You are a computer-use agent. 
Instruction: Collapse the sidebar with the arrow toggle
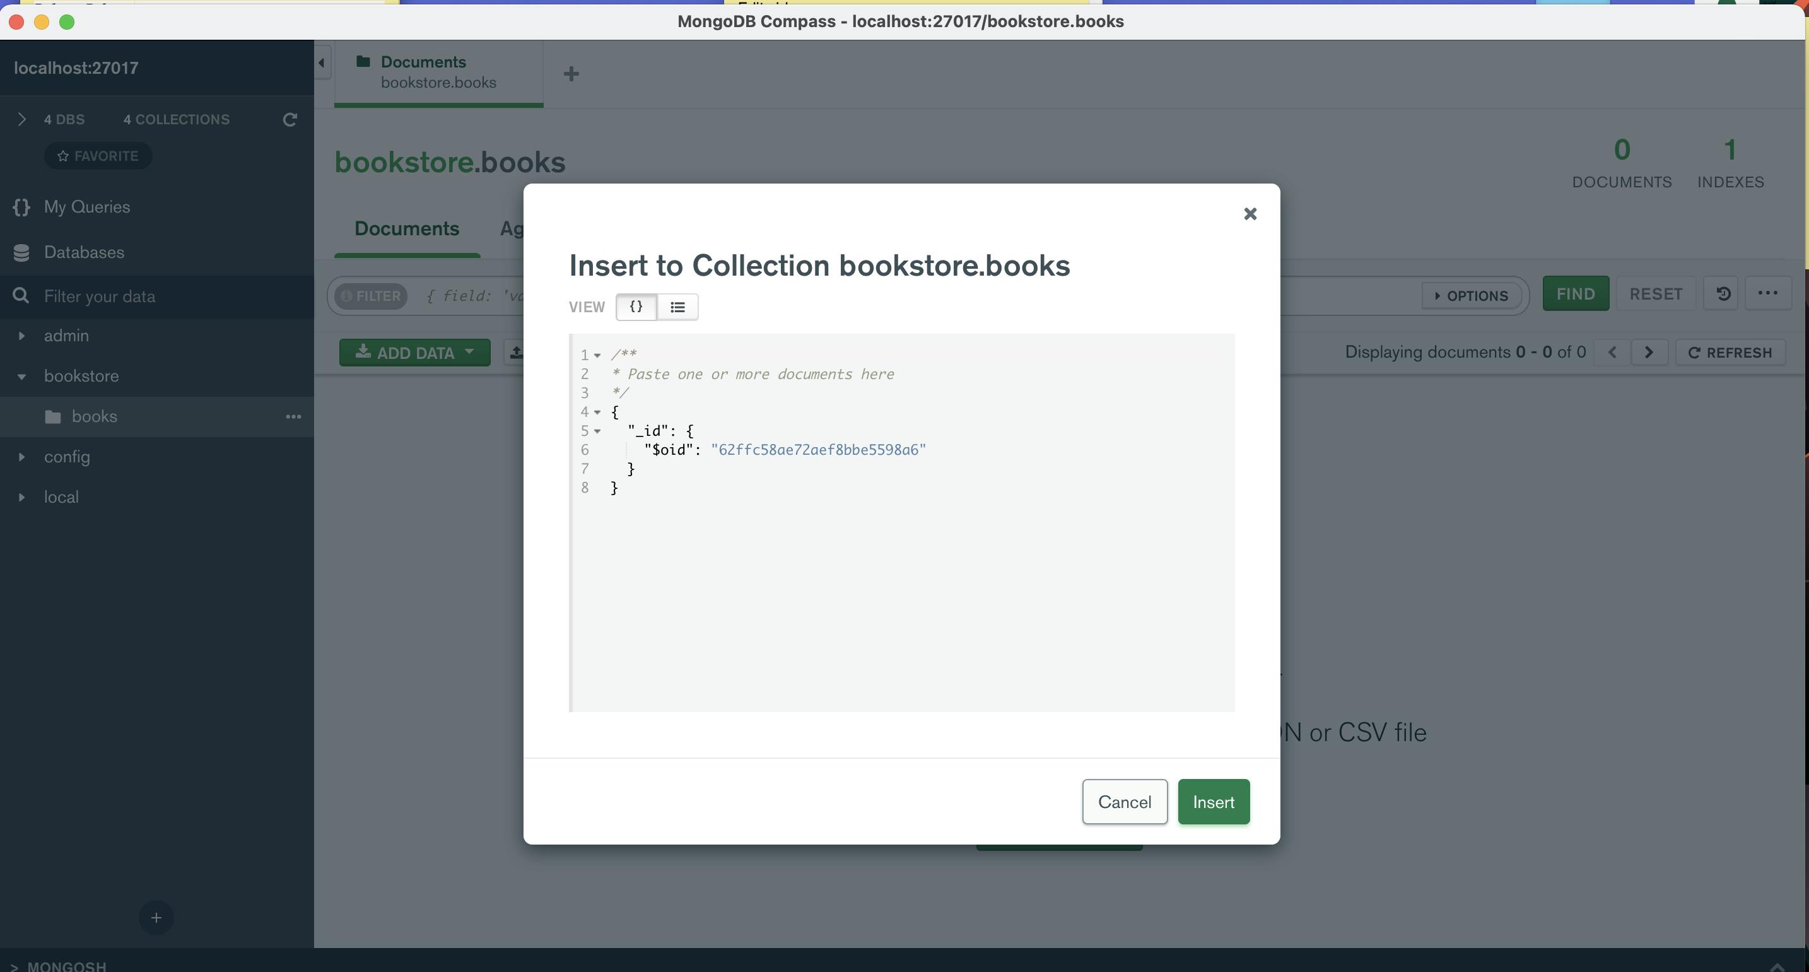point(322,62)
